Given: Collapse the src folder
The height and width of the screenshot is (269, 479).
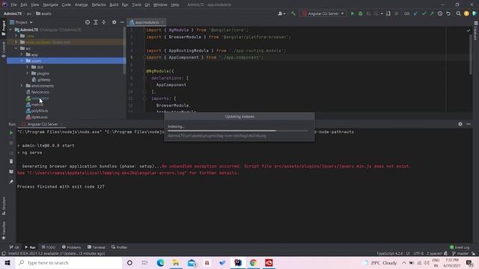Looking at the screenshot, I should (x=16, y=48).
